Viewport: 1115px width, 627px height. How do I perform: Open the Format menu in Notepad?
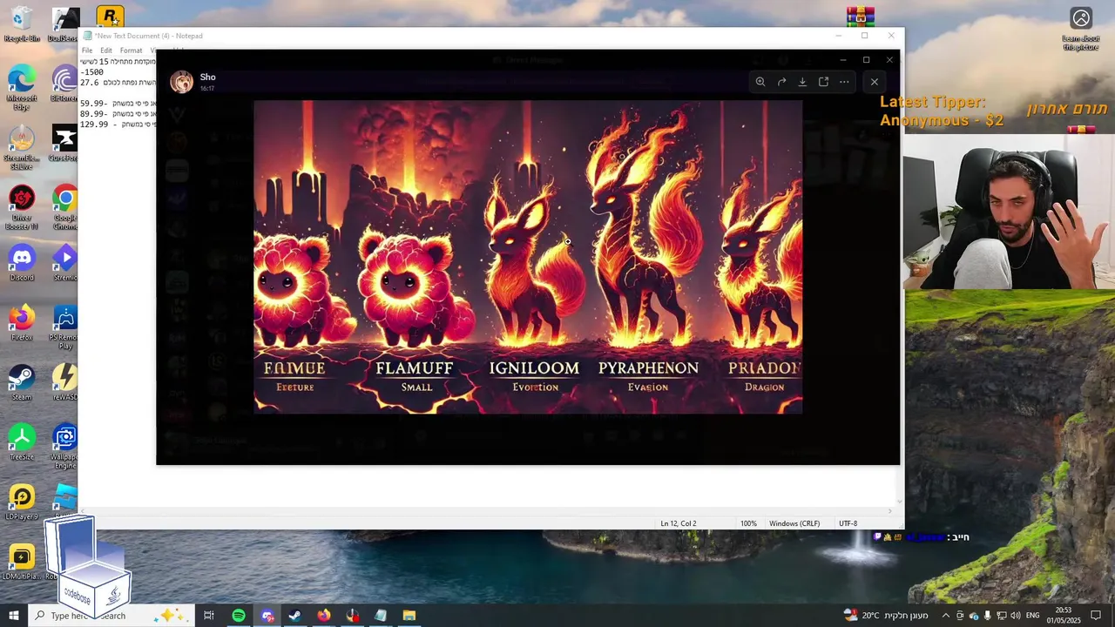point(131,51)
